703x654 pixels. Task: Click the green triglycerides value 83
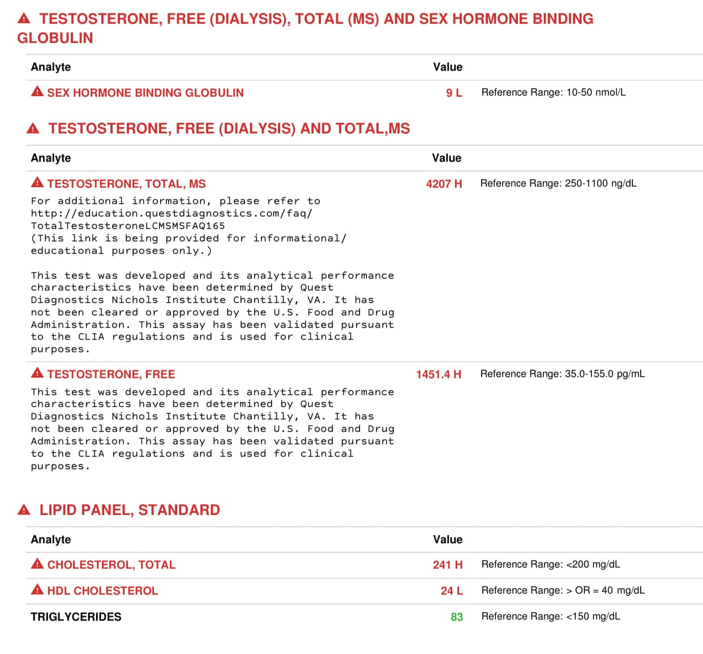tap(456, 617)
